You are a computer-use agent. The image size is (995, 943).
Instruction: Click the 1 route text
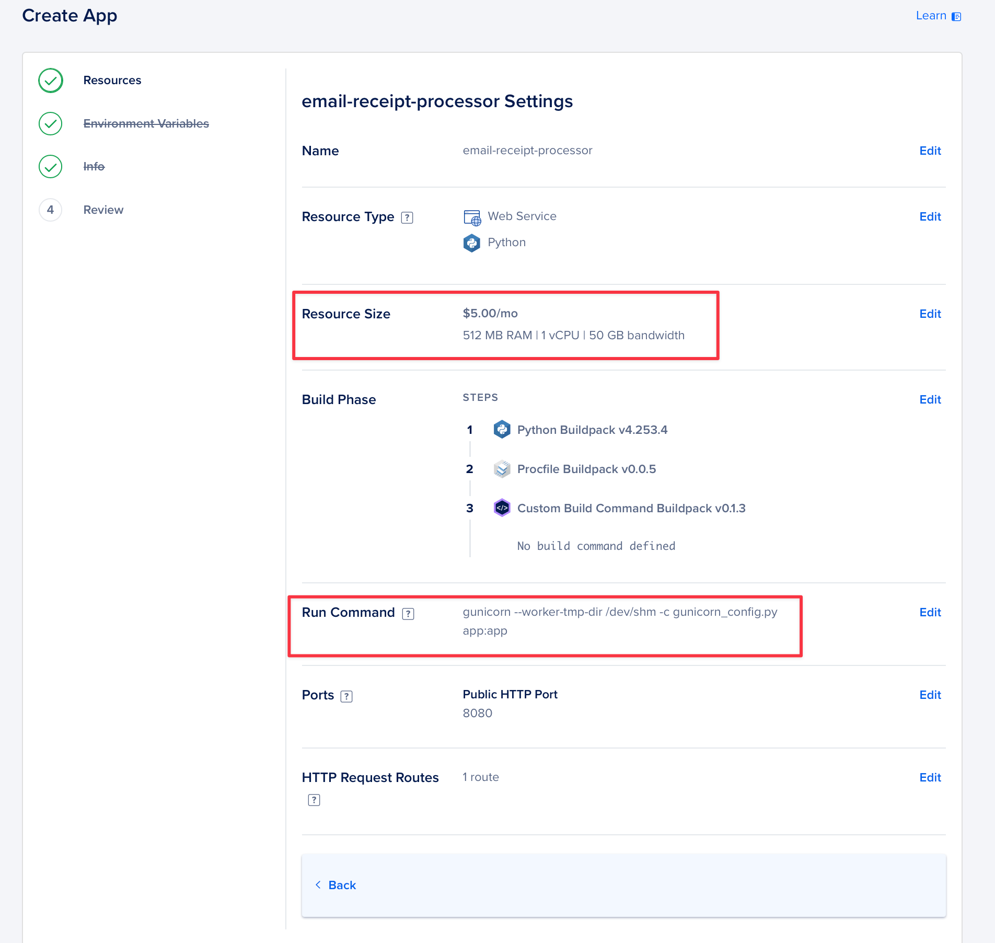click(x=481, y=777)
